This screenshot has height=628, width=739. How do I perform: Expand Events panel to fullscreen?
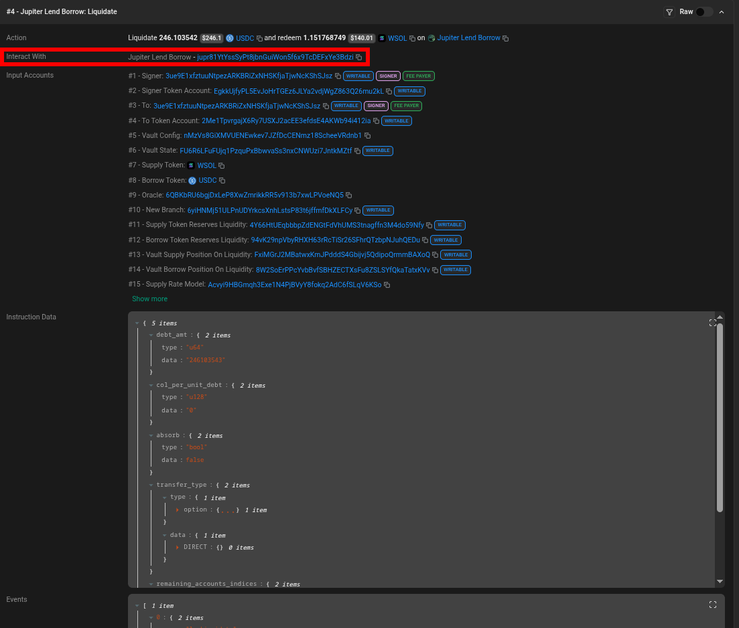point(713,605)
